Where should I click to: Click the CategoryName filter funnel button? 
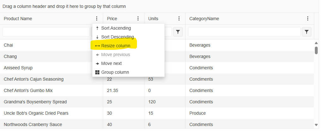[x=307, y=32]
